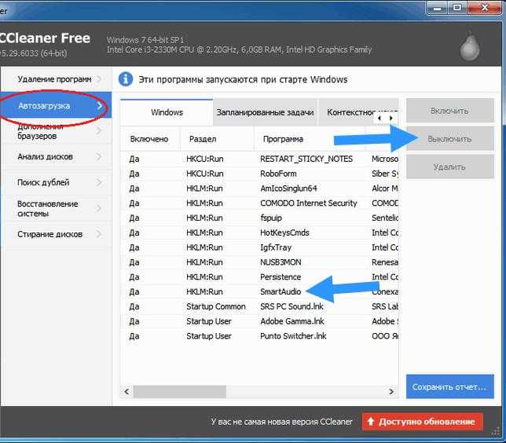Screen dimensions: 506x443
Task: Switch to the Windows tab
Action: coord(167,112)
